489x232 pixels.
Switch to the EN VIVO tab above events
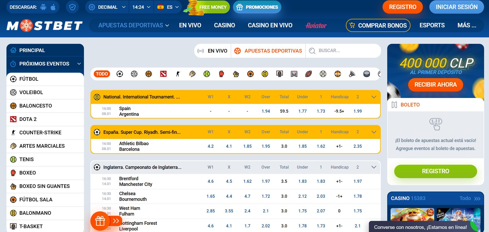[213, 51]
